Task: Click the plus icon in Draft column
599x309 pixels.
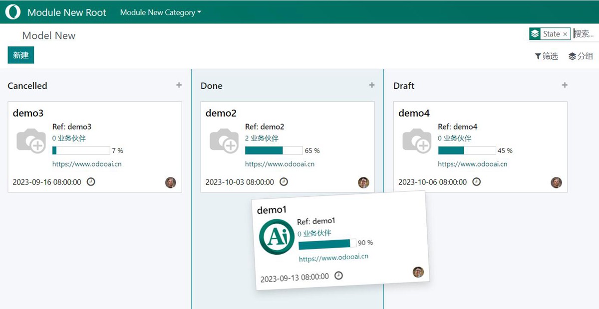Action: click(x=565, y=85)
